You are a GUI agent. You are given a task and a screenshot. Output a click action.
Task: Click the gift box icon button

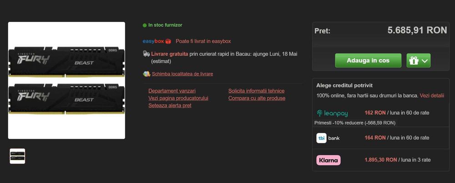point(414,61)
